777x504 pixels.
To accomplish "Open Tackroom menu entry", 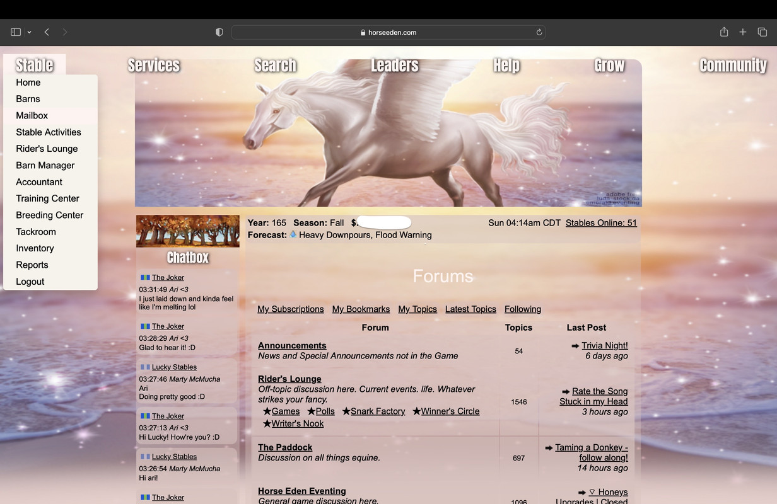I will [50, 232].
